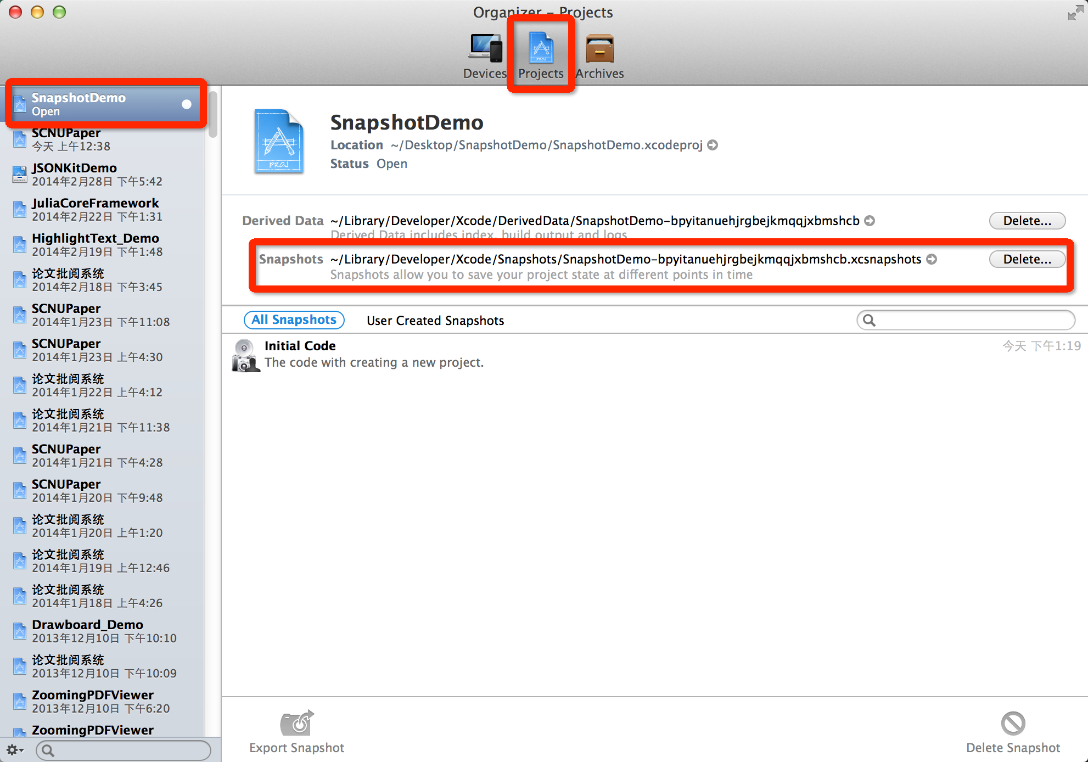
Task: Select SCNUPaper project dated 上午12:38
Action: (103, 139)
